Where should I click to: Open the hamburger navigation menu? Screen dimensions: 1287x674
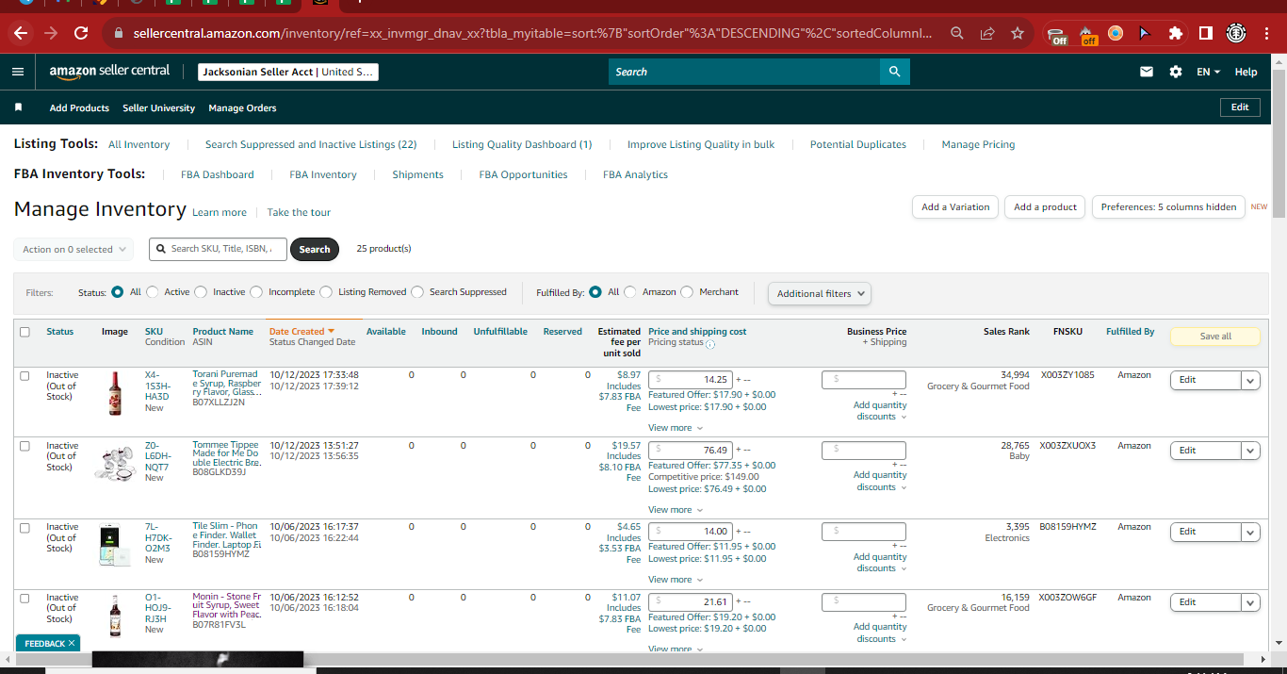[18, 72]
